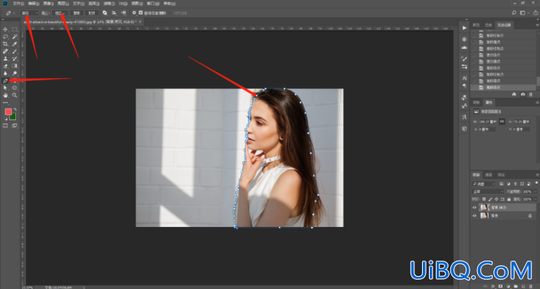Select the Rectangular Marquee tool
This screenshot has width=540, height=289.
click(15, 29)
